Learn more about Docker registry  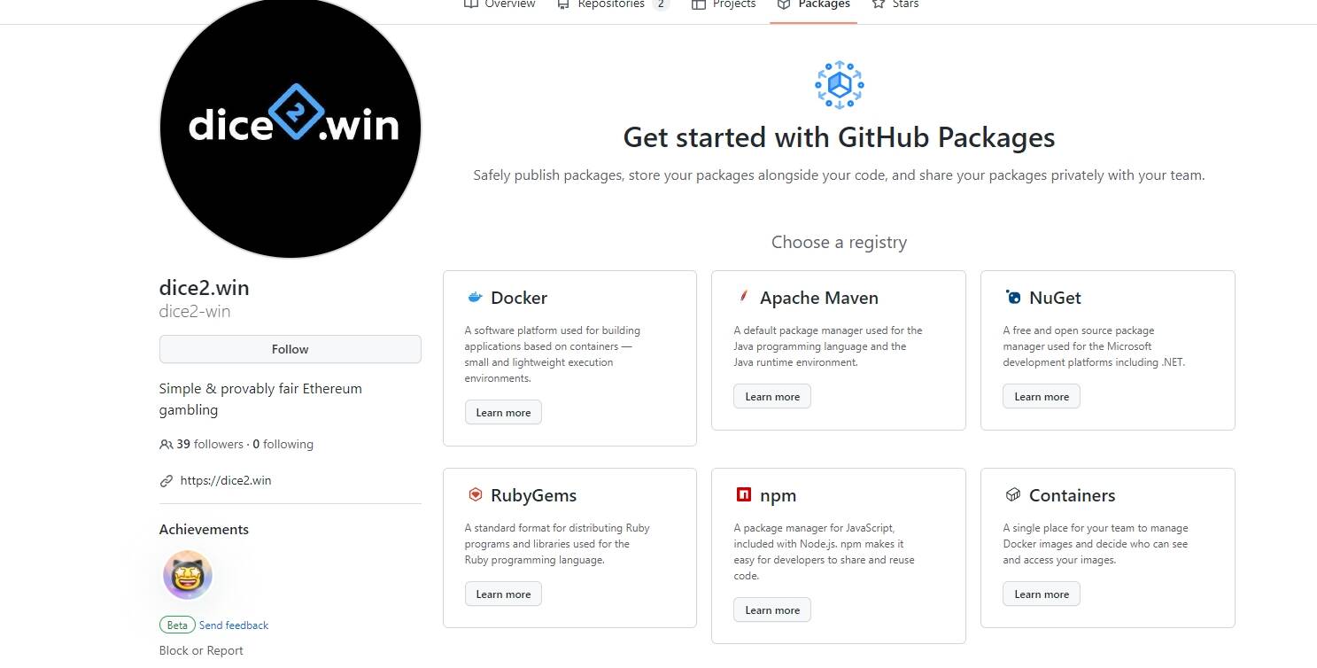[503, 412]
